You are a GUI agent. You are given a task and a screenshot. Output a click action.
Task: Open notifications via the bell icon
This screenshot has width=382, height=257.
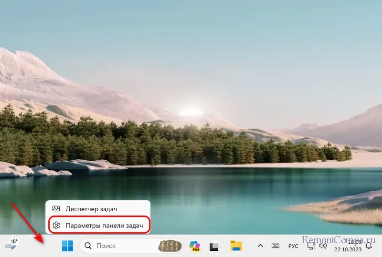pyautogui.click(x=369, y=246)
